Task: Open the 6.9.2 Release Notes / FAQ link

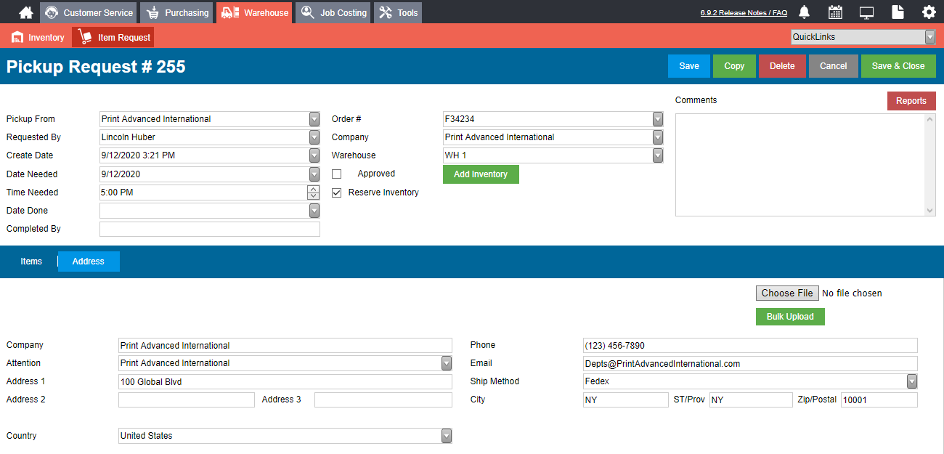Action: coord(744,13)
